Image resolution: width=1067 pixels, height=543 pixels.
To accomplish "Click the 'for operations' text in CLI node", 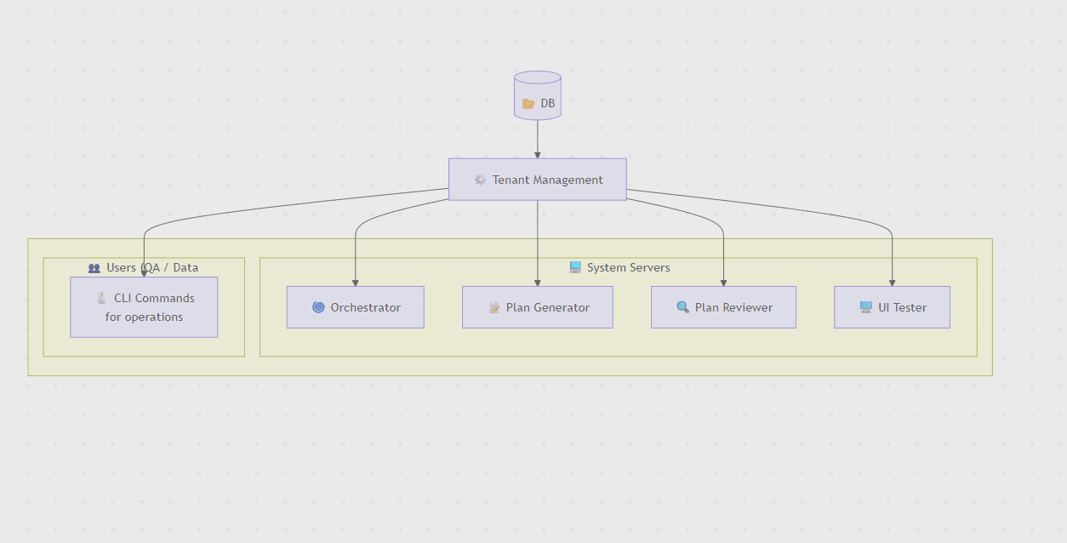I will coord(144,317).
